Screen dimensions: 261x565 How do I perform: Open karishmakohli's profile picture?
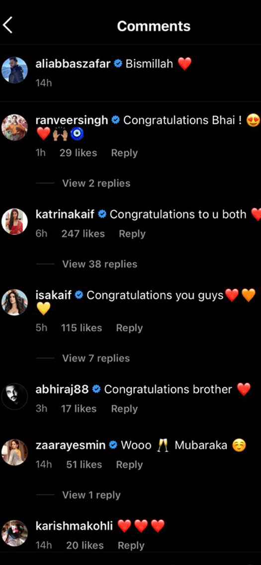15,533
